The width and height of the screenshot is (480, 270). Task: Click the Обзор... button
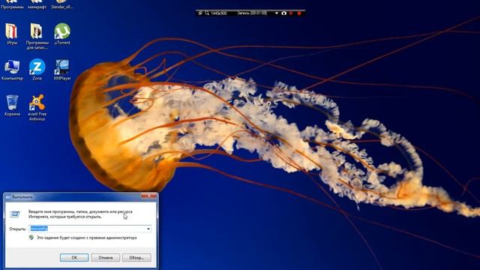click(x=136, y=257)
